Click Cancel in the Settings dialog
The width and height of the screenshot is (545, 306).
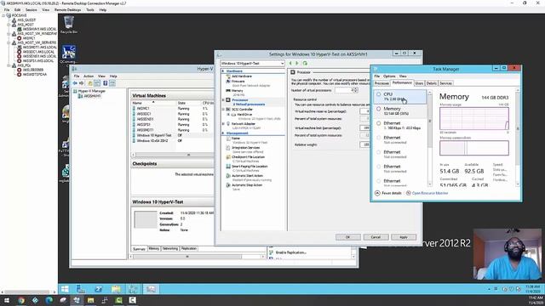(376, 237)
